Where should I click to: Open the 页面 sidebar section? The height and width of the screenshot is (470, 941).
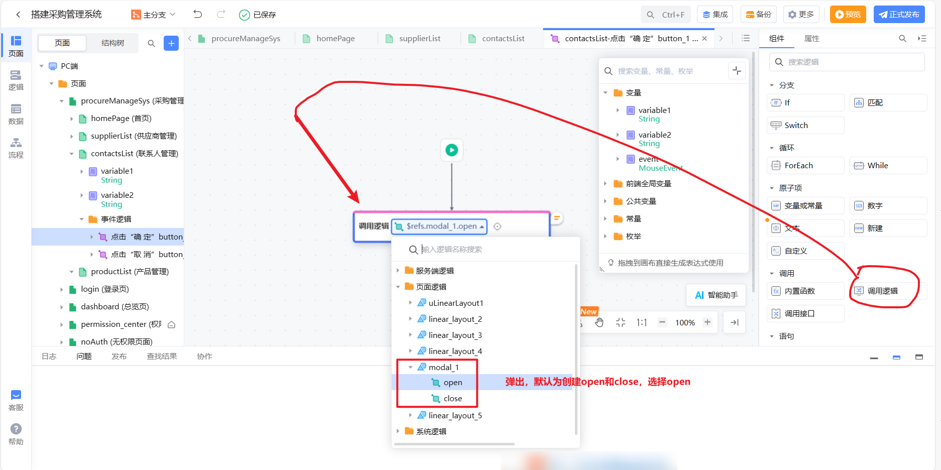[x=16, y=46]
